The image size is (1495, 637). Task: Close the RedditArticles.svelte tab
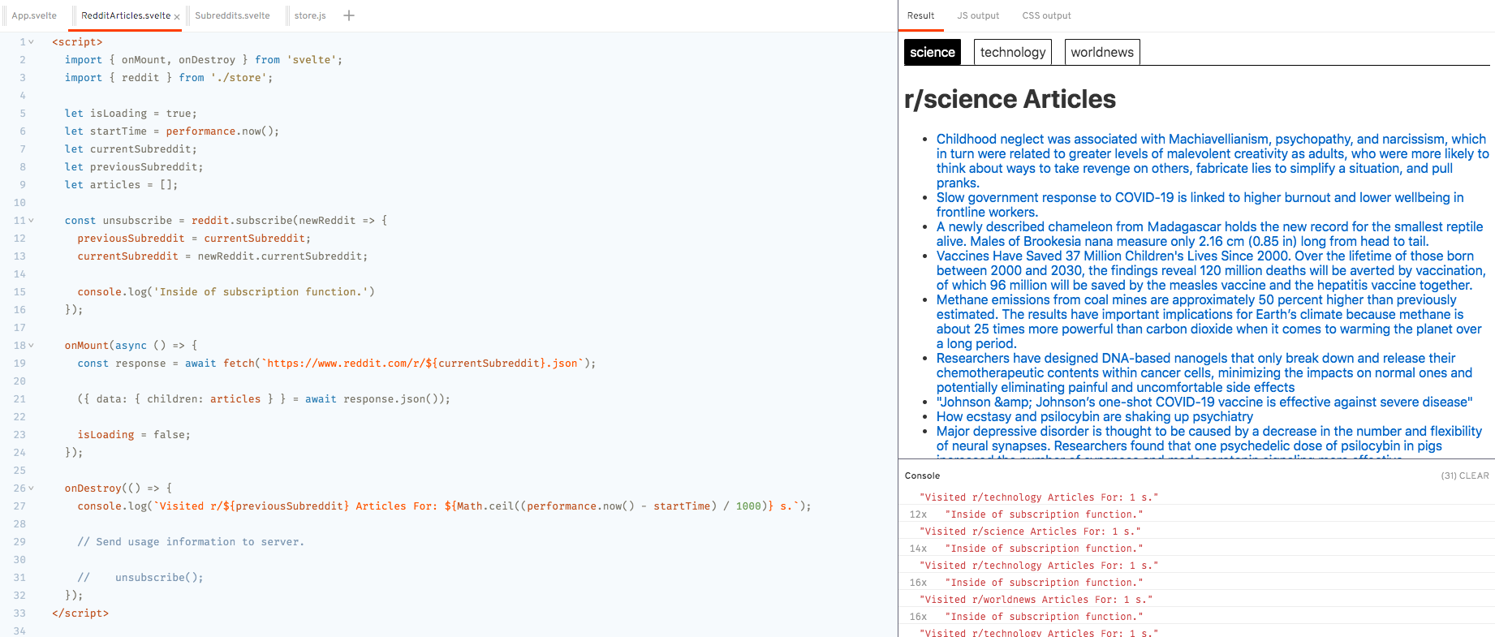click(x=177, y=16)
